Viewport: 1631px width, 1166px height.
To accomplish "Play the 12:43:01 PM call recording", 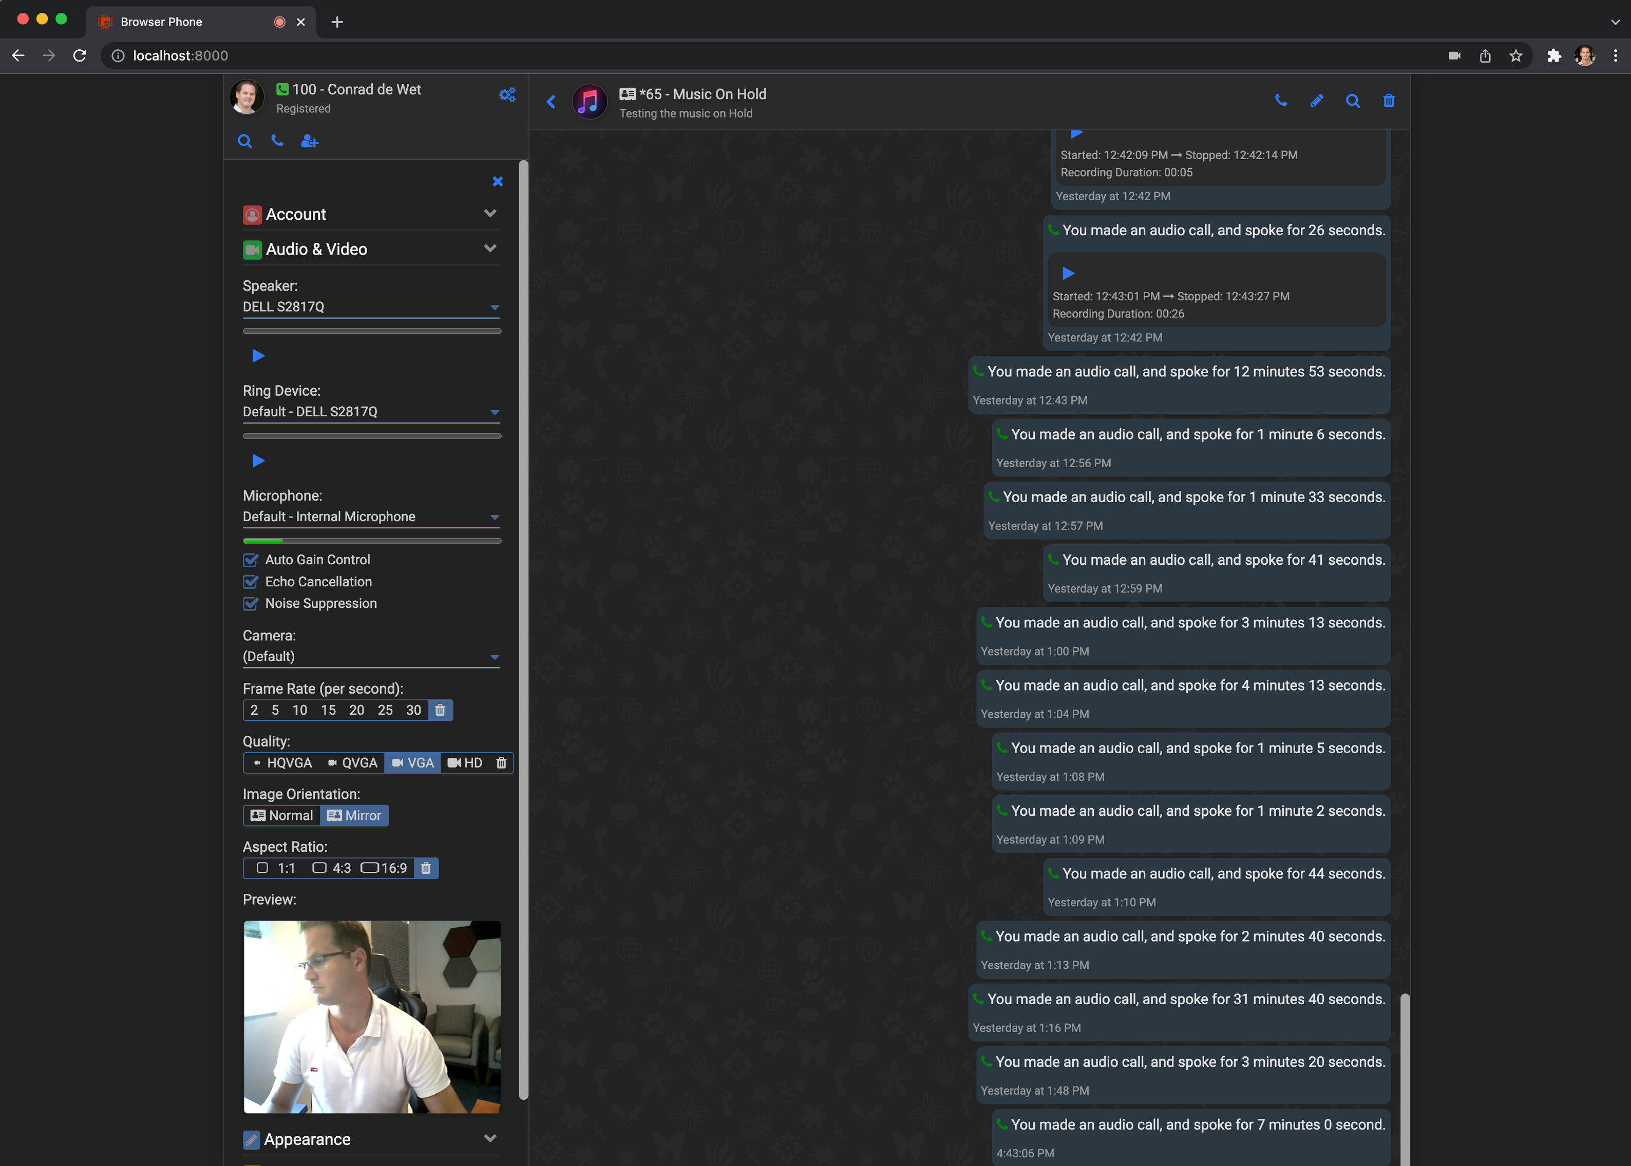I will (x=1068, y=274).
